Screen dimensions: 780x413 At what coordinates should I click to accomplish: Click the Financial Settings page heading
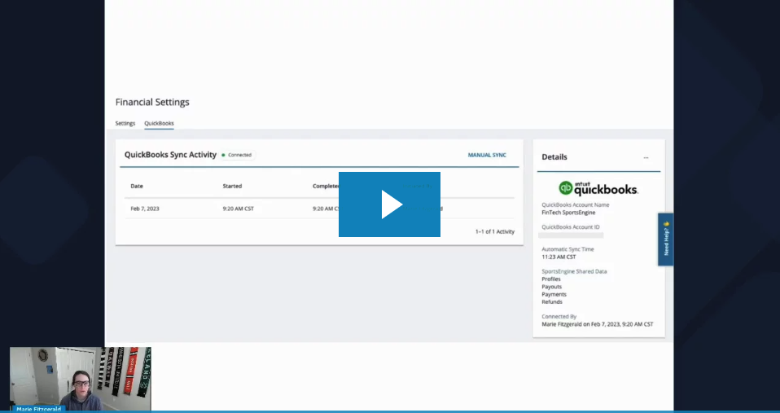152,103
